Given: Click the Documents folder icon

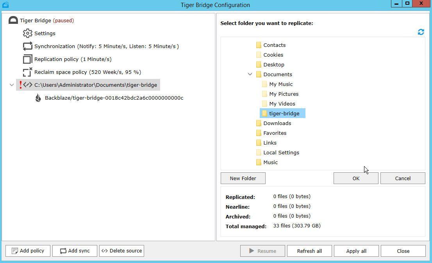Looking at the screenshot, I should pyautogui.click(x=259, y=74).
